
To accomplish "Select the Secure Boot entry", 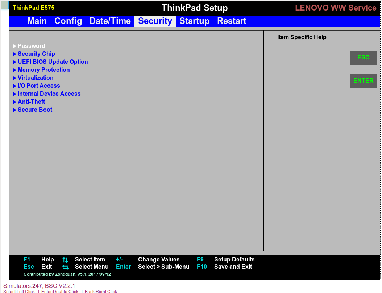I will click(x=35, y=110).
